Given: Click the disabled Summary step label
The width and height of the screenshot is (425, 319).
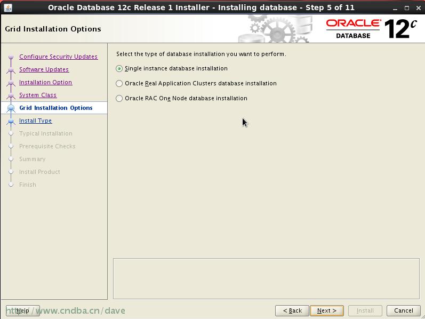Looking at the screenshot, I should [x=32, y=159].
